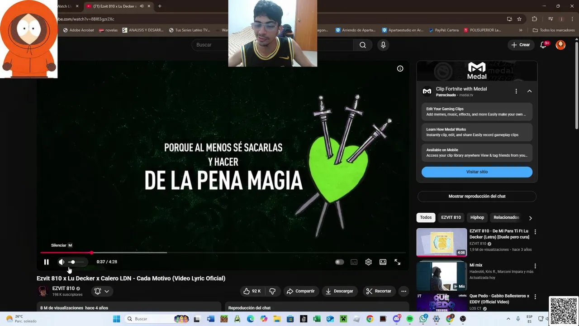This screenshot has width=579, height=326.
Task: Mute the video using the speaker icon
Action: coord(62,262)
